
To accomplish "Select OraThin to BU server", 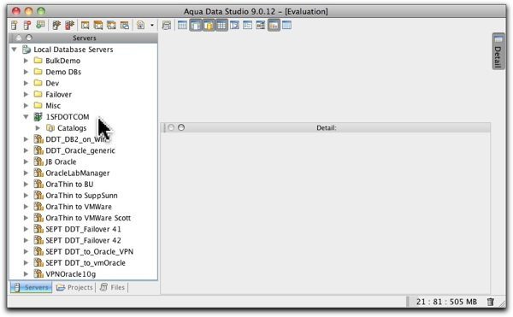I will [69, 185].
